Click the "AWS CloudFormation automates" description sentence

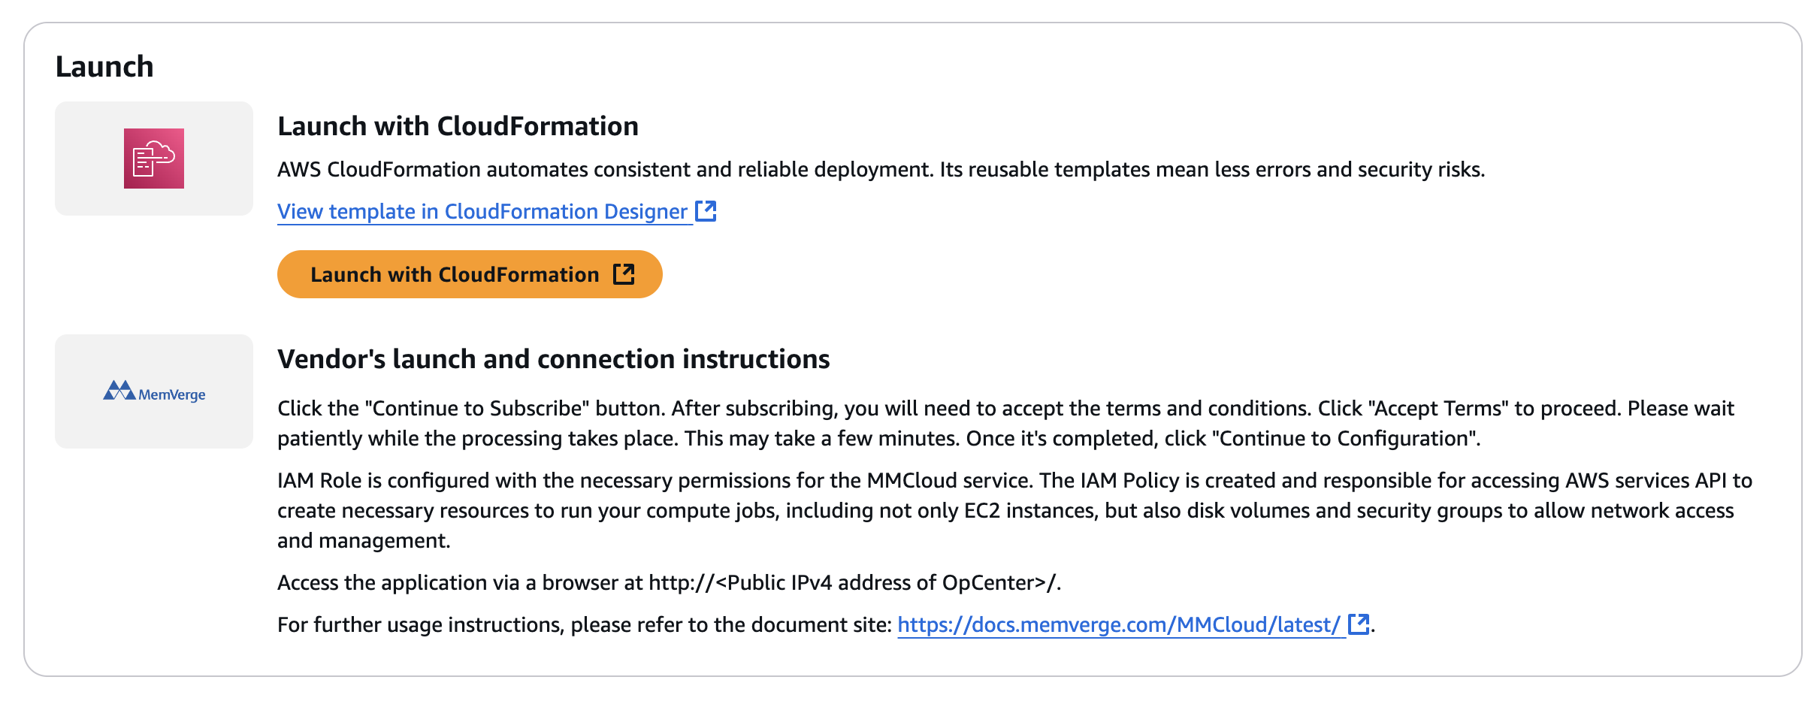880,170
